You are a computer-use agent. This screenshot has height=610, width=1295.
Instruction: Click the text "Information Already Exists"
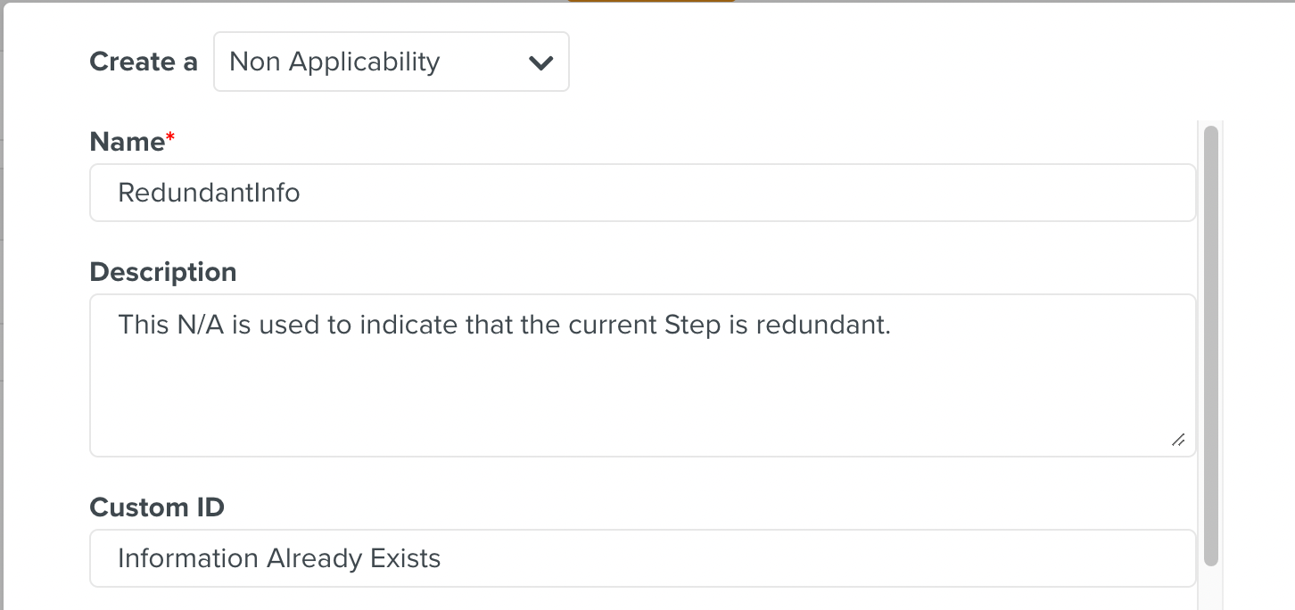point(278,557)
